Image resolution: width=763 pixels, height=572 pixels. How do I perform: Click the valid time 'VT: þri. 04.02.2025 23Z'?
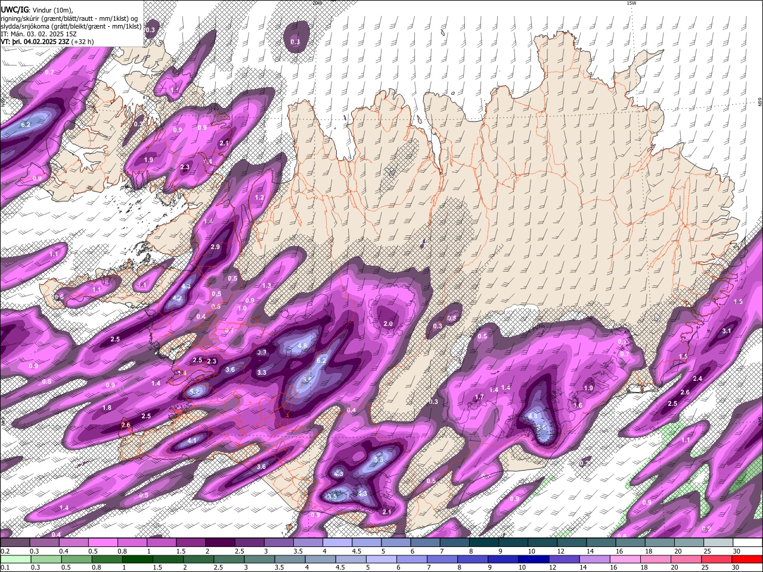35,42
